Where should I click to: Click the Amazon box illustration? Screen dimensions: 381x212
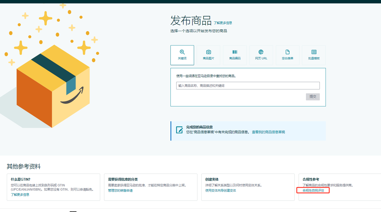coord(53,86)
